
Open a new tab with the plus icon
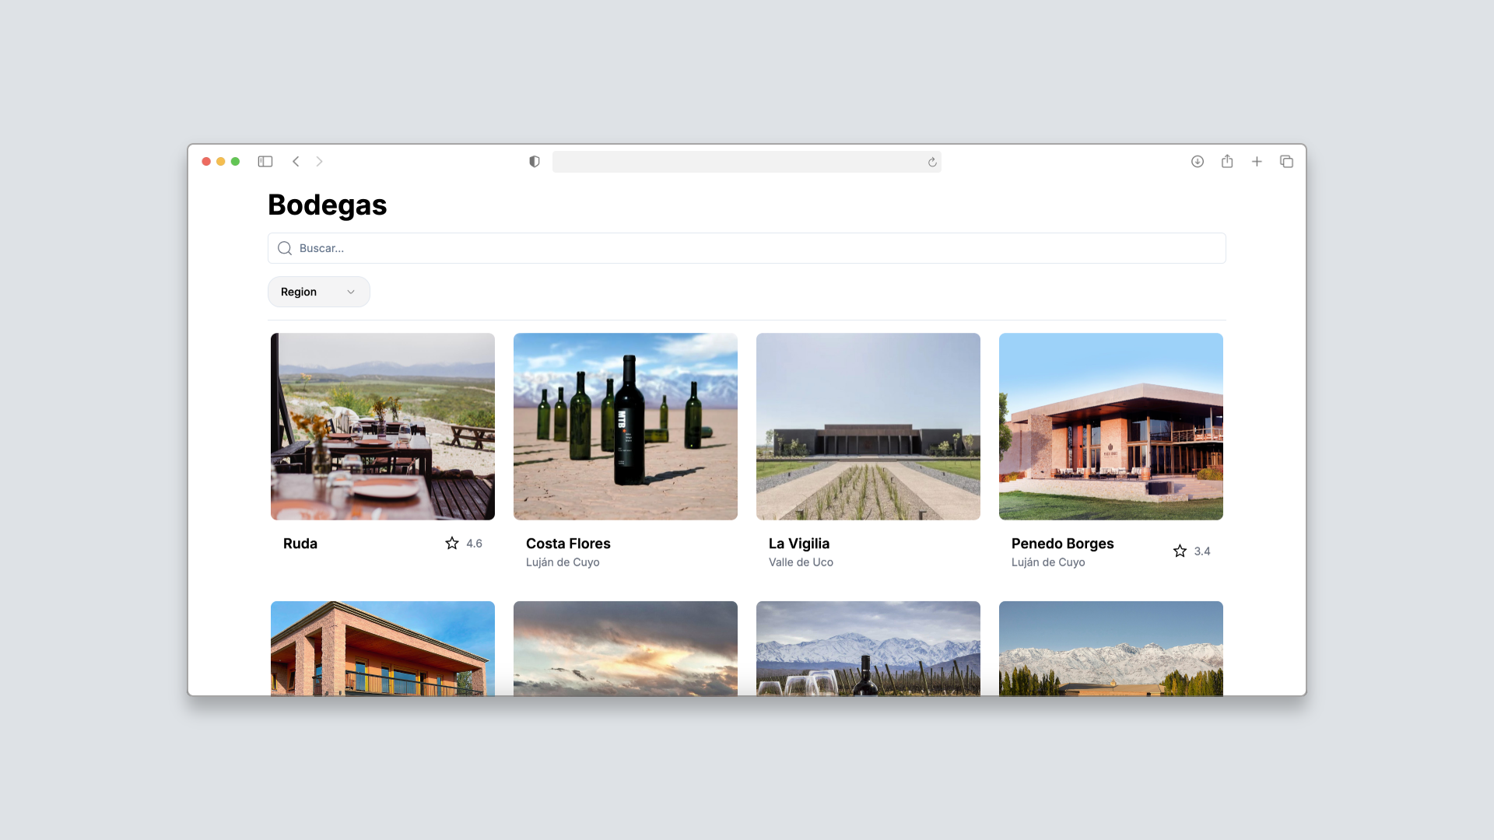(1257, 161)
